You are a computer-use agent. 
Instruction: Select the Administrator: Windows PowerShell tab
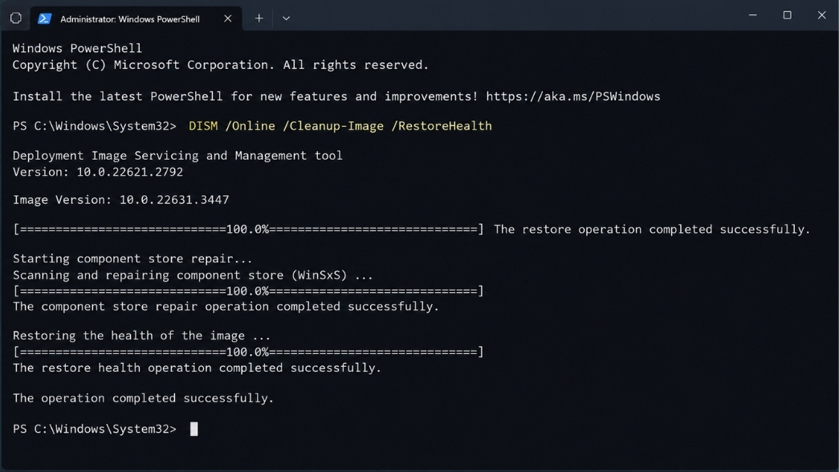pyautogui.click(x=136, y=18)
